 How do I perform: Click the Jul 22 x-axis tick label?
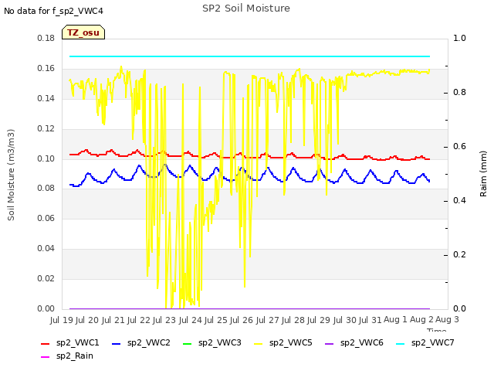pyautogui.click(x=138, y=320)
